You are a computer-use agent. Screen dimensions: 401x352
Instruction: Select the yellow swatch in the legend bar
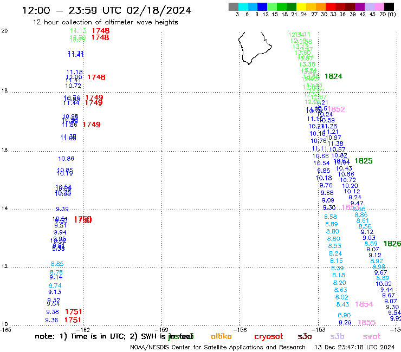click(301, 6)
